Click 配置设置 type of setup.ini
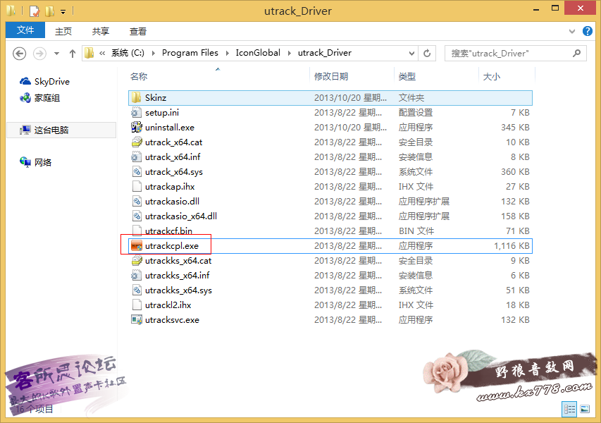The width and height of the screenshot is (601, 423). pos(416,112)
